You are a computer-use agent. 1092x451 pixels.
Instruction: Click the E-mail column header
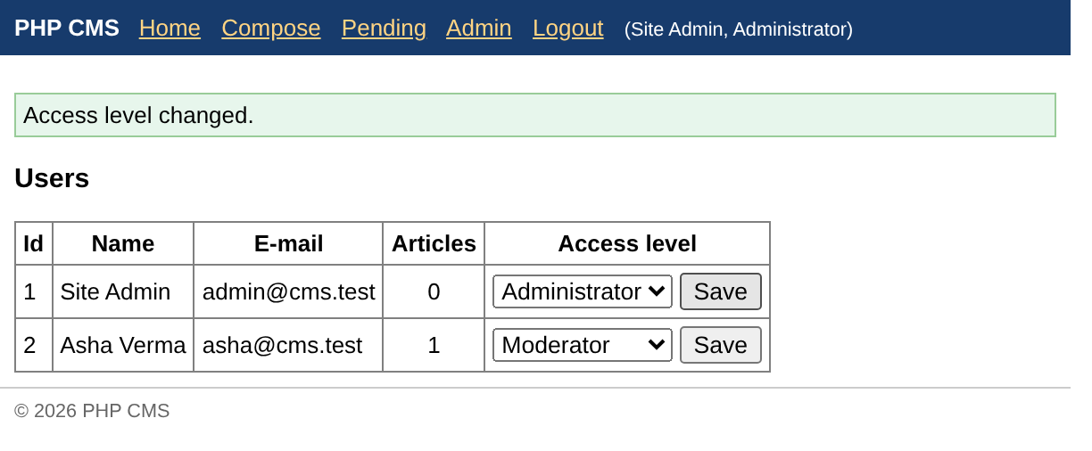(288, 243)
